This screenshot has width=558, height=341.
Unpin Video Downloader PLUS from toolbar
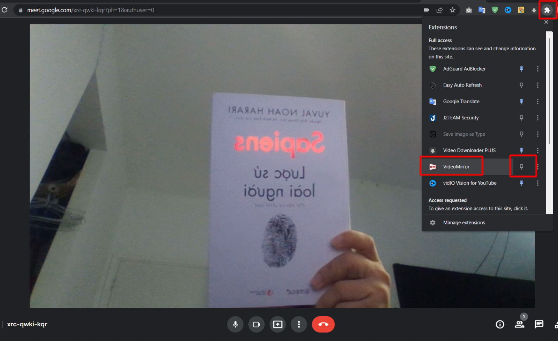521,150
